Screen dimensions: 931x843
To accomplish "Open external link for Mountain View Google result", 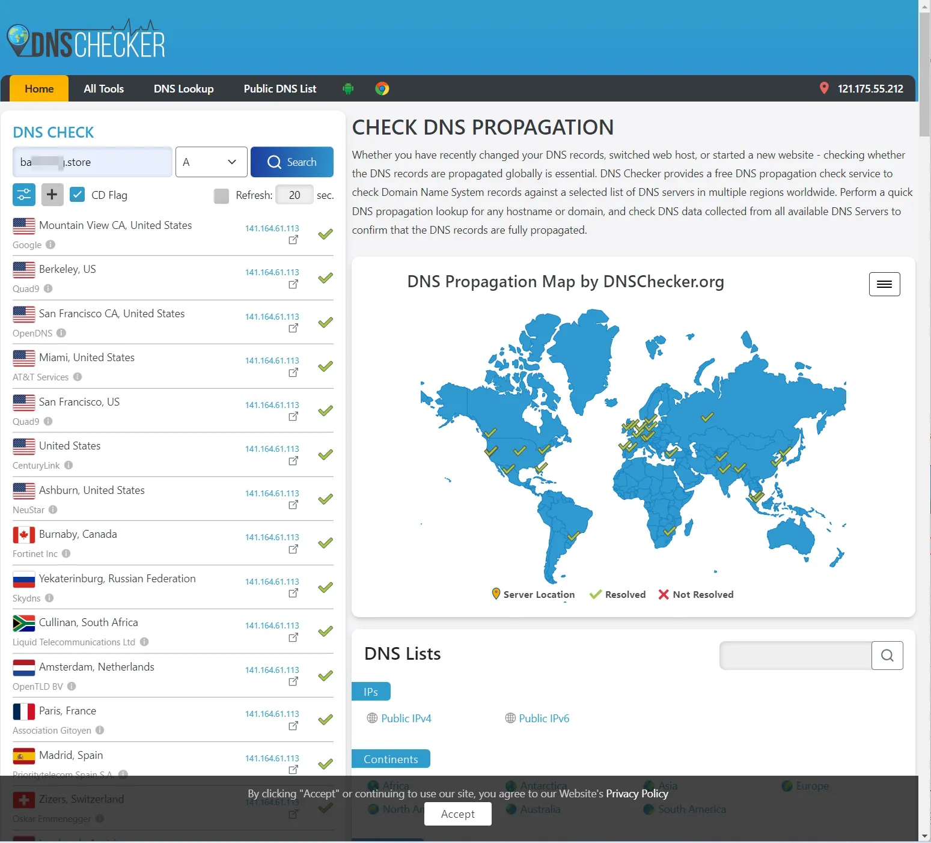I will (293, 240).
